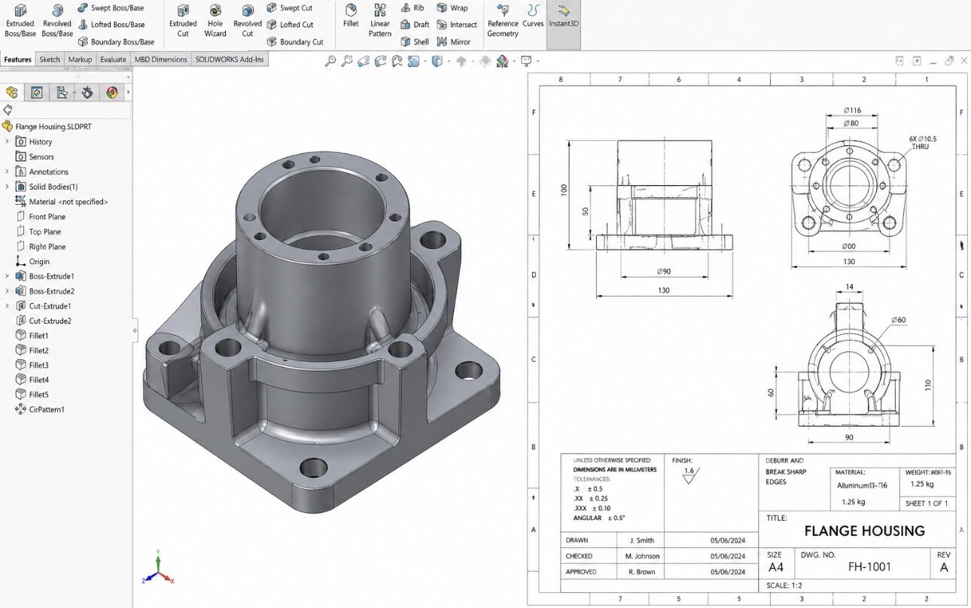Select the Top Plane
The height and width of the screenshot is (608, 971).
click(x=38, y=232)
